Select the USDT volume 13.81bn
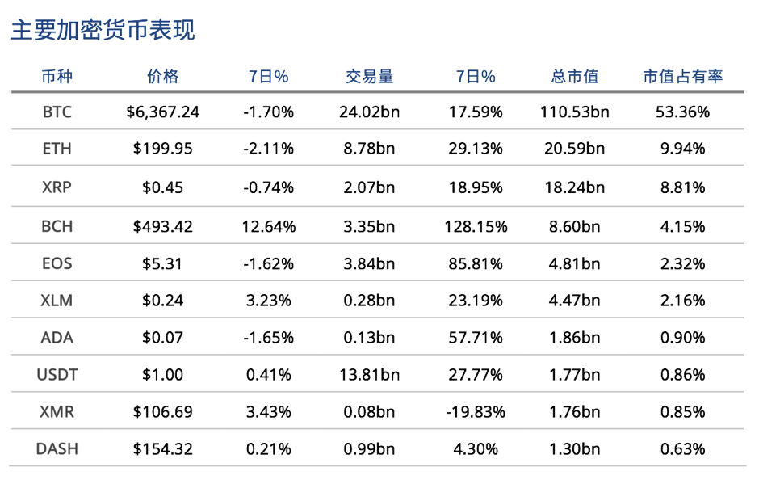Viewport: 759px width, 484px height. pyautogui.click(x=369, y=374)
